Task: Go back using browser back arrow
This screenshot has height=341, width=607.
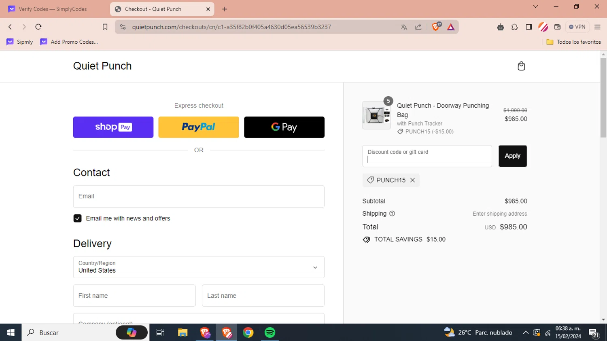Action: (10, 27)
